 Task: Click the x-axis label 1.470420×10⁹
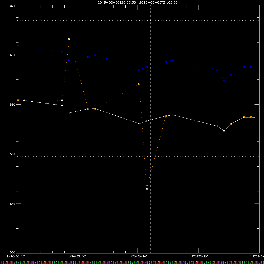pyautogui.click(x=16, y=256)
